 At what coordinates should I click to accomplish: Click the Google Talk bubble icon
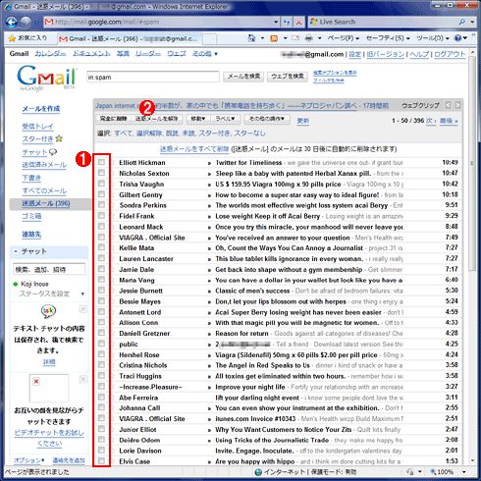tap(48, 311)
